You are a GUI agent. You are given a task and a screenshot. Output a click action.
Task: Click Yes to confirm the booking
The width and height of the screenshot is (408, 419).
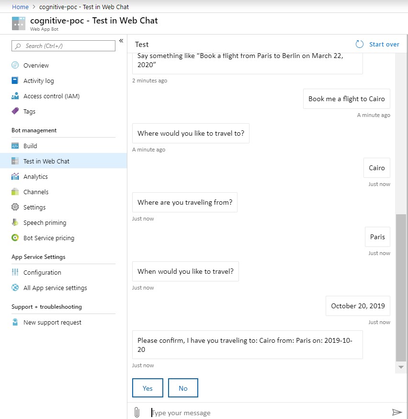click(x=147, y=388)
